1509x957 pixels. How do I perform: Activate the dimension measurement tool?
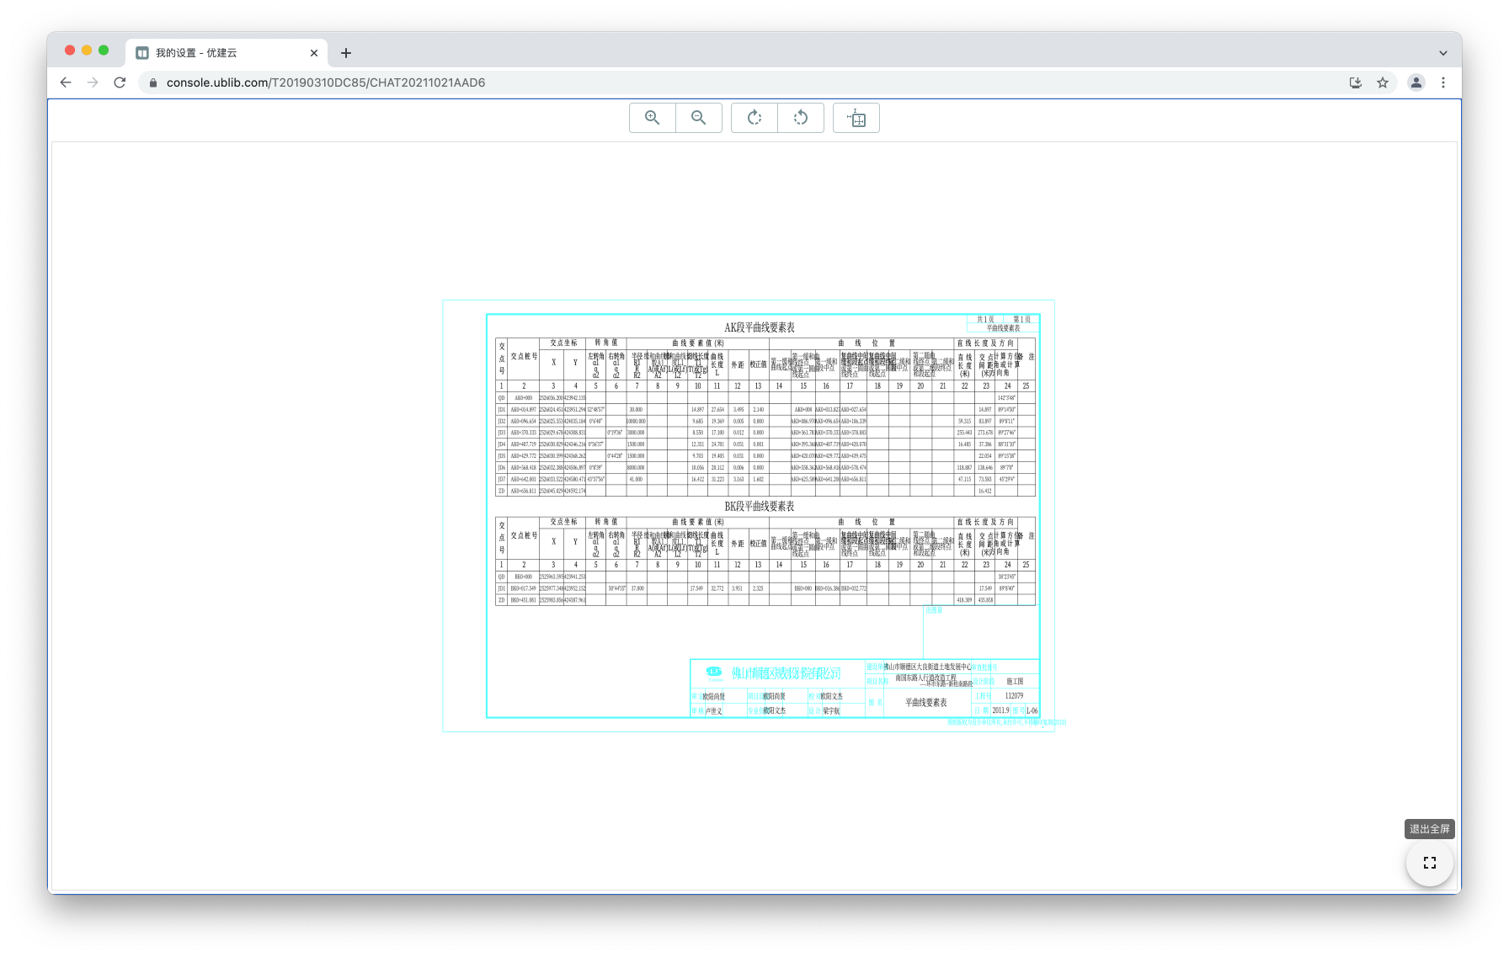point(856,118)
